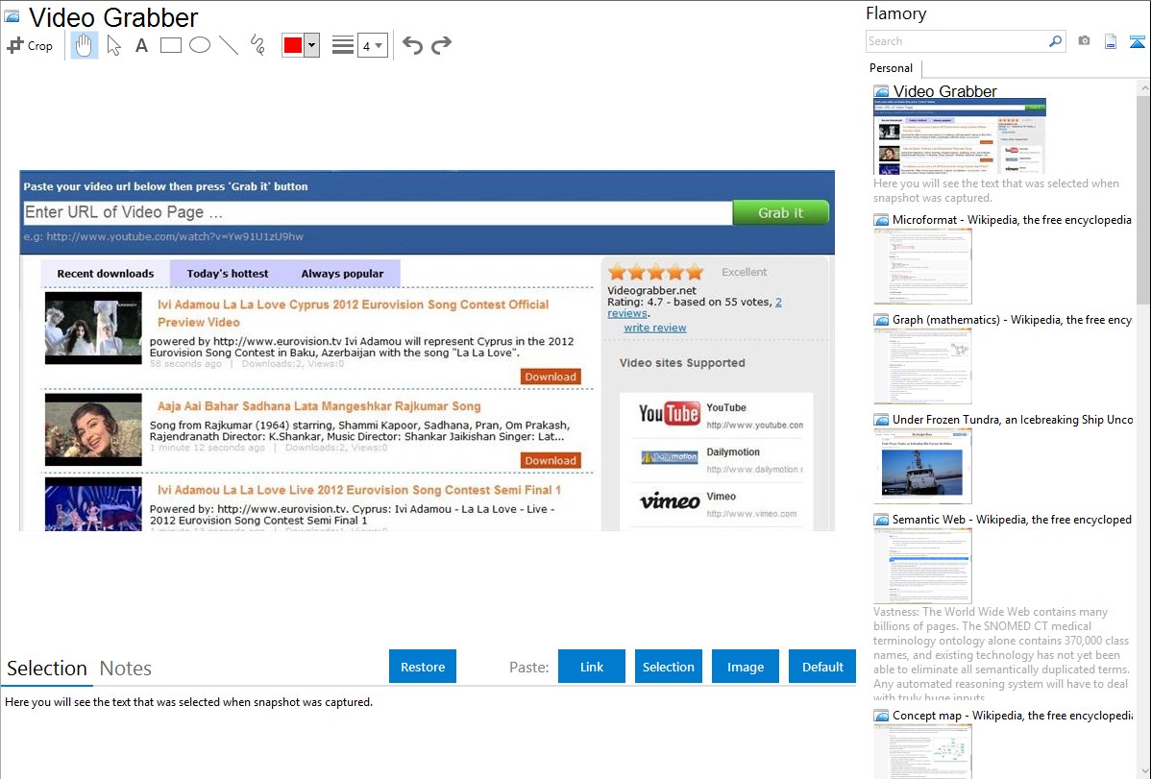The width and height of the screenshot is (1151, 779).
Task: Open the color picker dropdown arrow
Action: coord(312,45)
